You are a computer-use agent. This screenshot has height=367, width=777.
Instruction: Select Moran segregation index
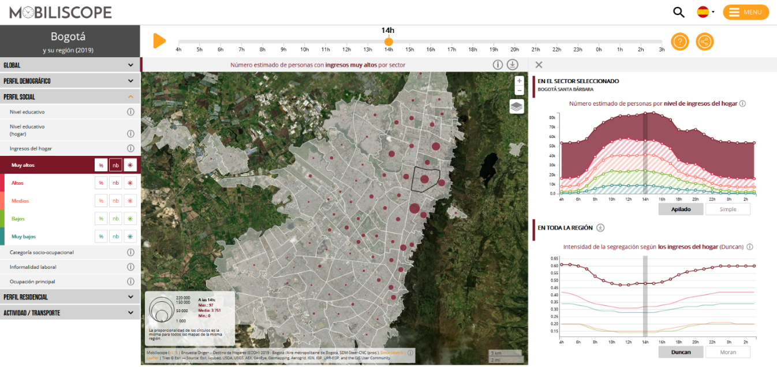coord(728,352)
